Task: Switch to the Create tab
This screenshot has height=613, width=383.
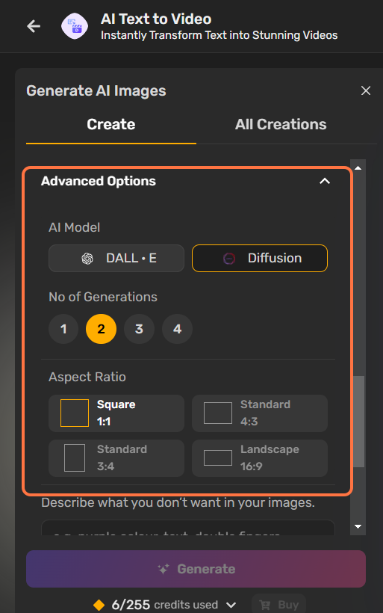Action: (x=111, y=124)
